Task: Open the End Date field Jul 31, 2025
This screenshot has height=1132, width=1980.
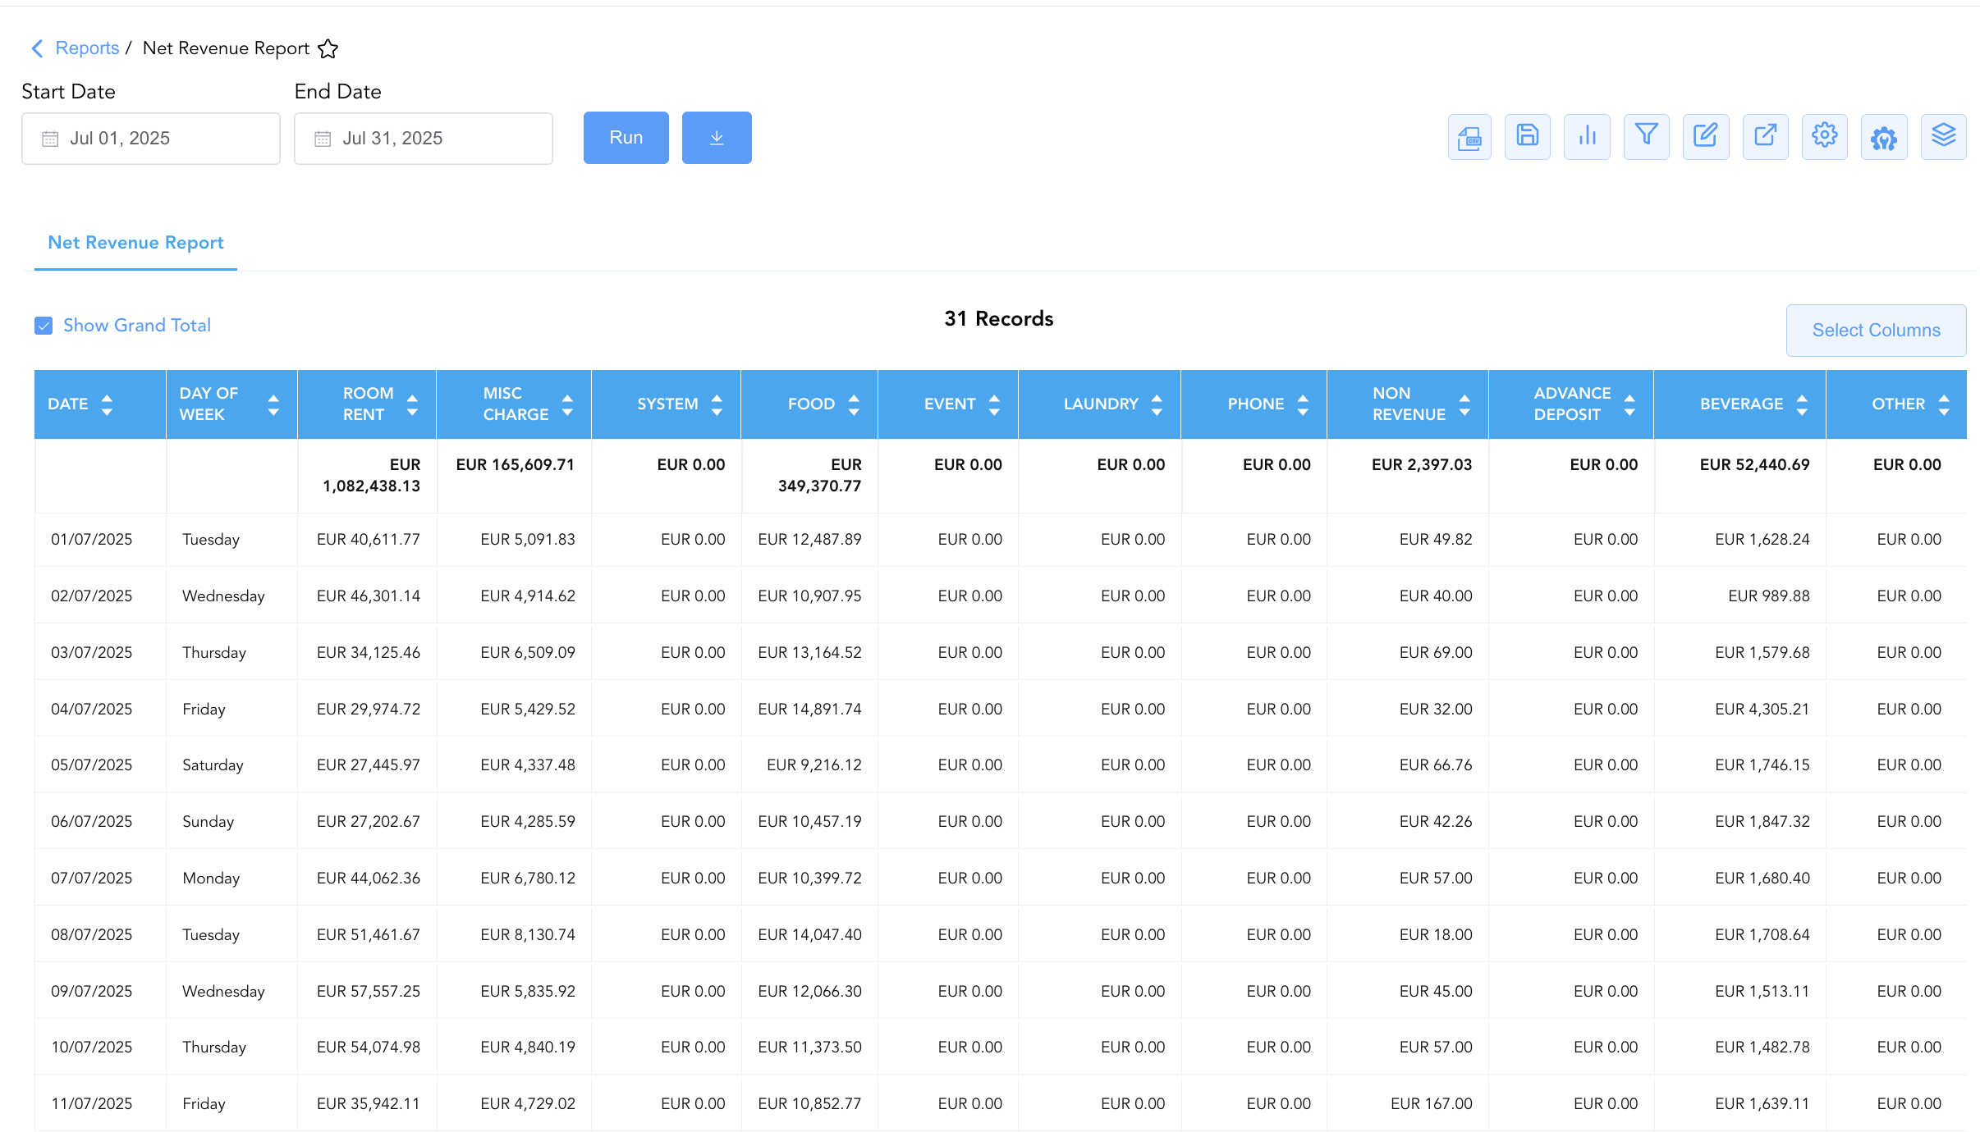Action: coord(424,139)
